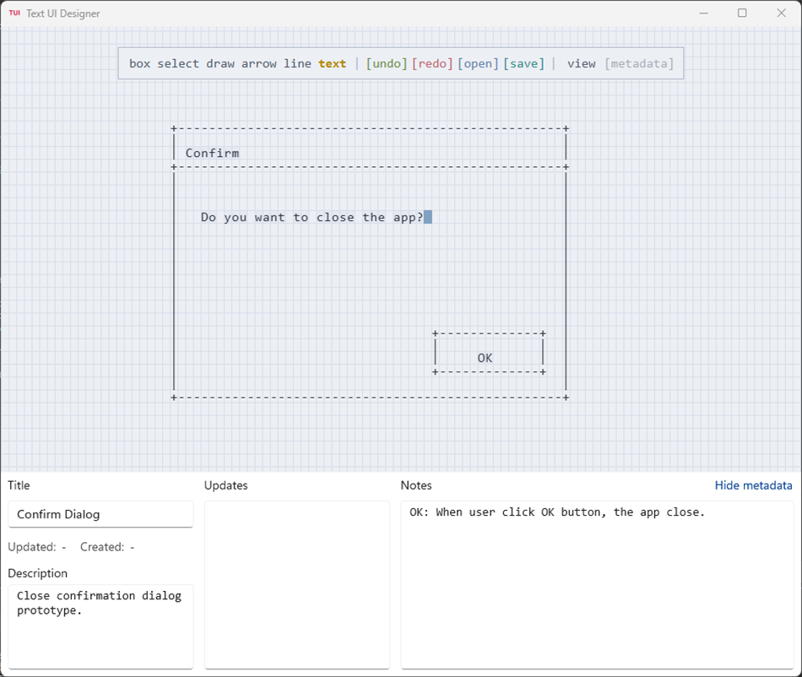
Task: Click the empty Updates text box
Action: tap(297, 584)
